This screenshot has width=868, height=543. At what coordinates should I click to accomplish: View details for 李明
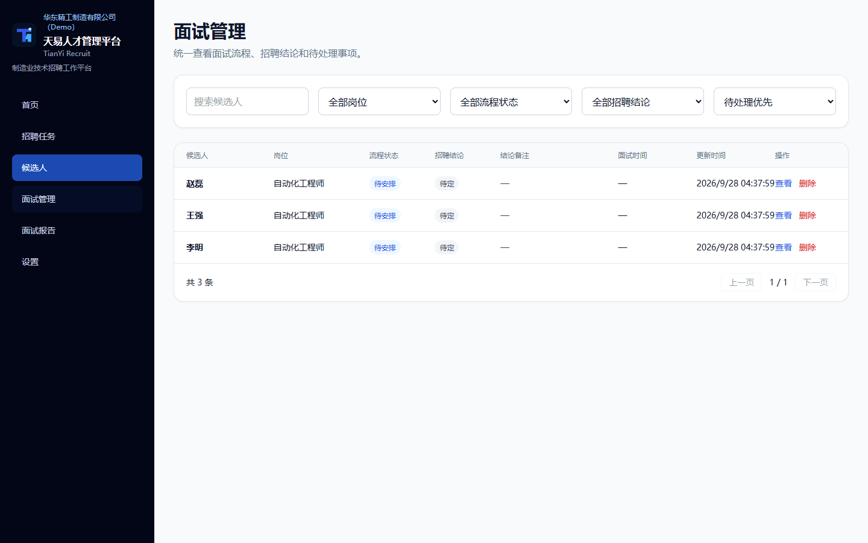click(784, 247)
